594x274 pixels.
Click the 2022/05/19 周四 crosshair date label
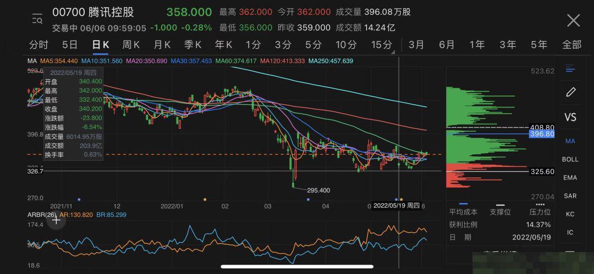pos(397,205)
